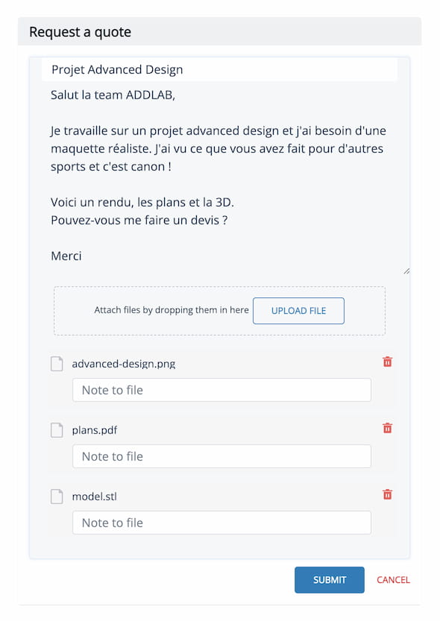Click the model.stl file name

point(94,497)
